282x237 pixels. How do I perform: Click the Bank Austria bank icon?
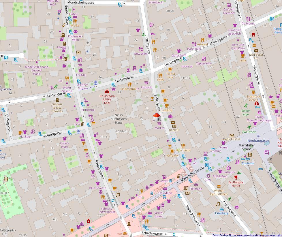(x=232, y=135)
